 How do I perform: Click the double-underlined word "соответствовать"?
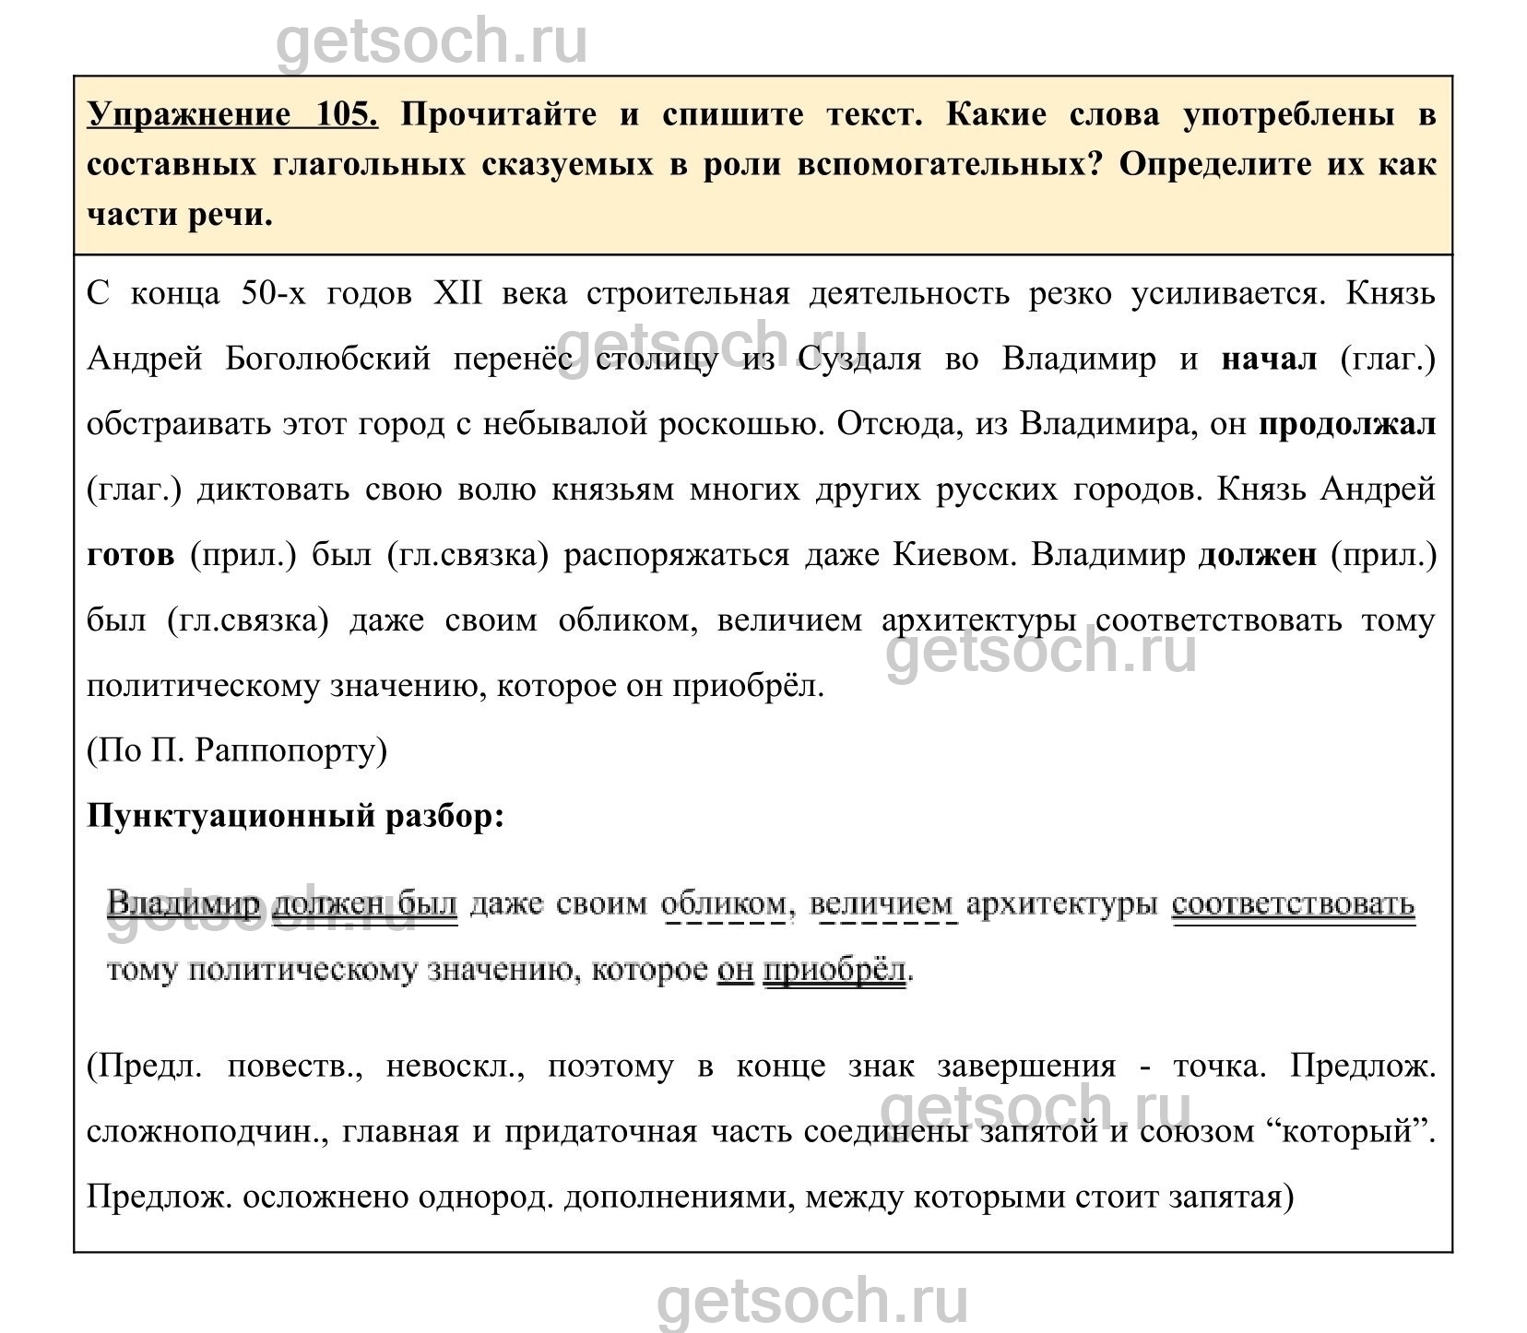click(1293, 903)
